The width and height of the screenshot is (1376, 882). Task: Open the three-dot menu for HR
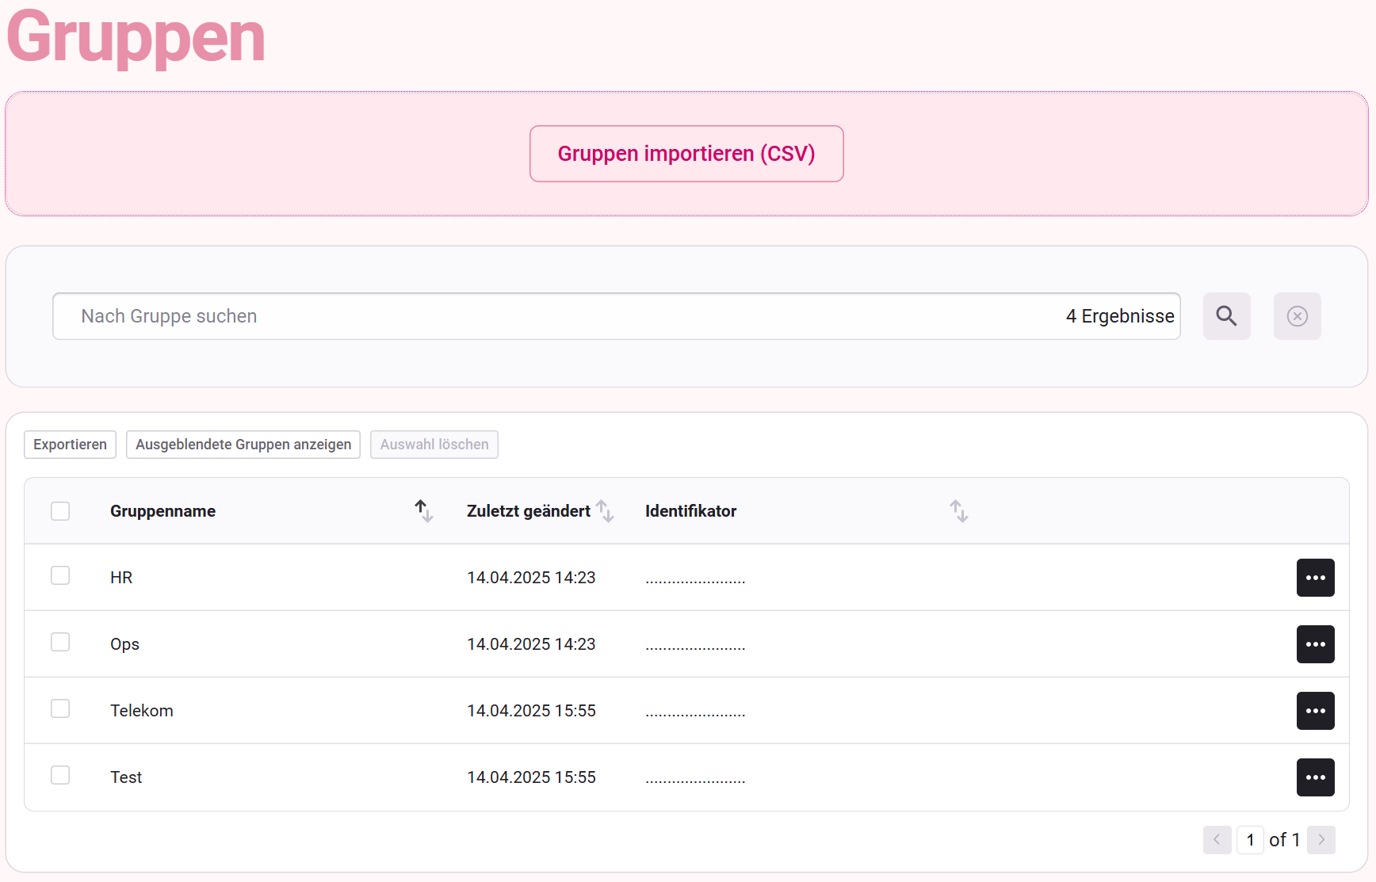[x=1315, y=578]
